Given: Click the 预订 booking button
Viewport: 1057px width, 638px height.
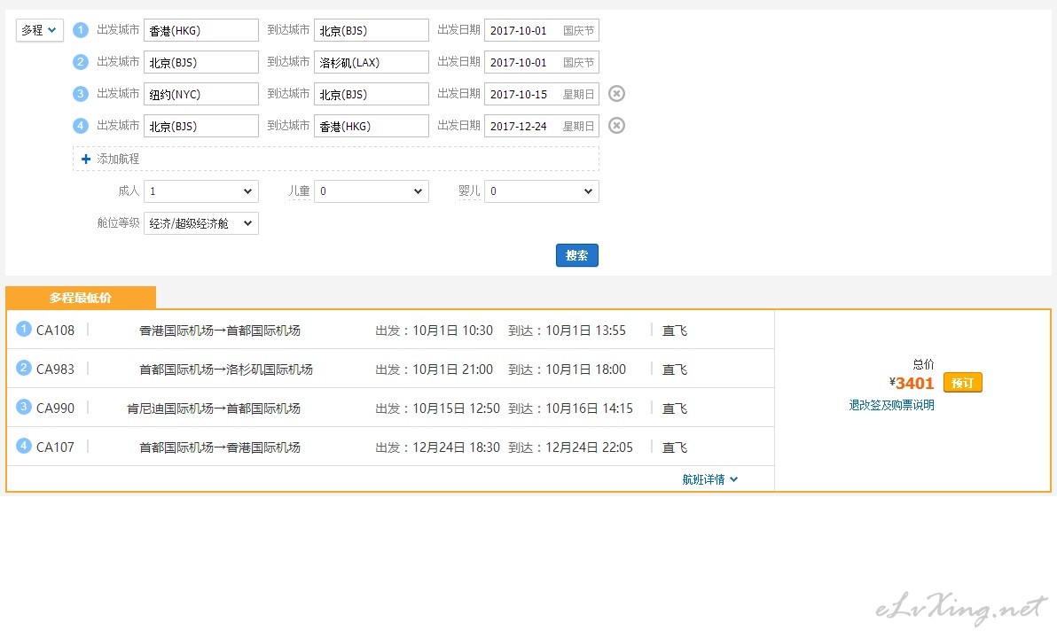Looking at the screenshot, I should (963, 383).
